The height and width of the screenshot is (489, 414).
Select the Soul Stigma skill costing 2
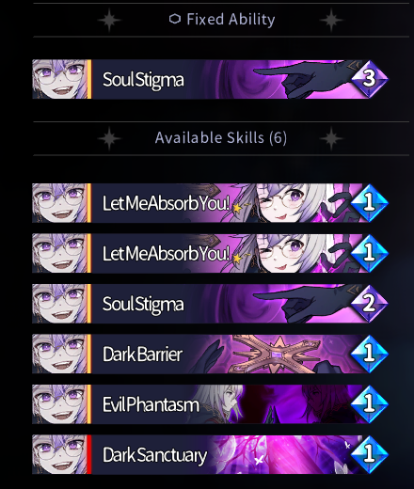coord(210,304)
